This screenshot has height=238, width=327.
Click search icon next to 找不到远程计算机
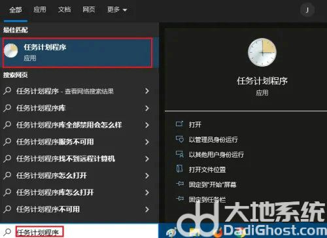(x=7, y=158)
